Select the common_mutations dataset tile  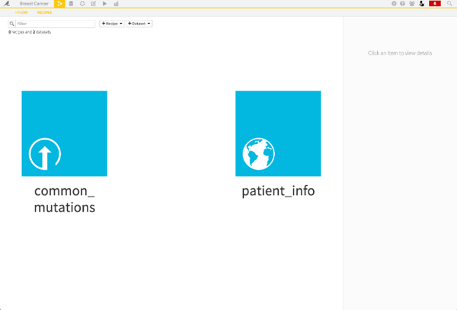coord(65,133)
